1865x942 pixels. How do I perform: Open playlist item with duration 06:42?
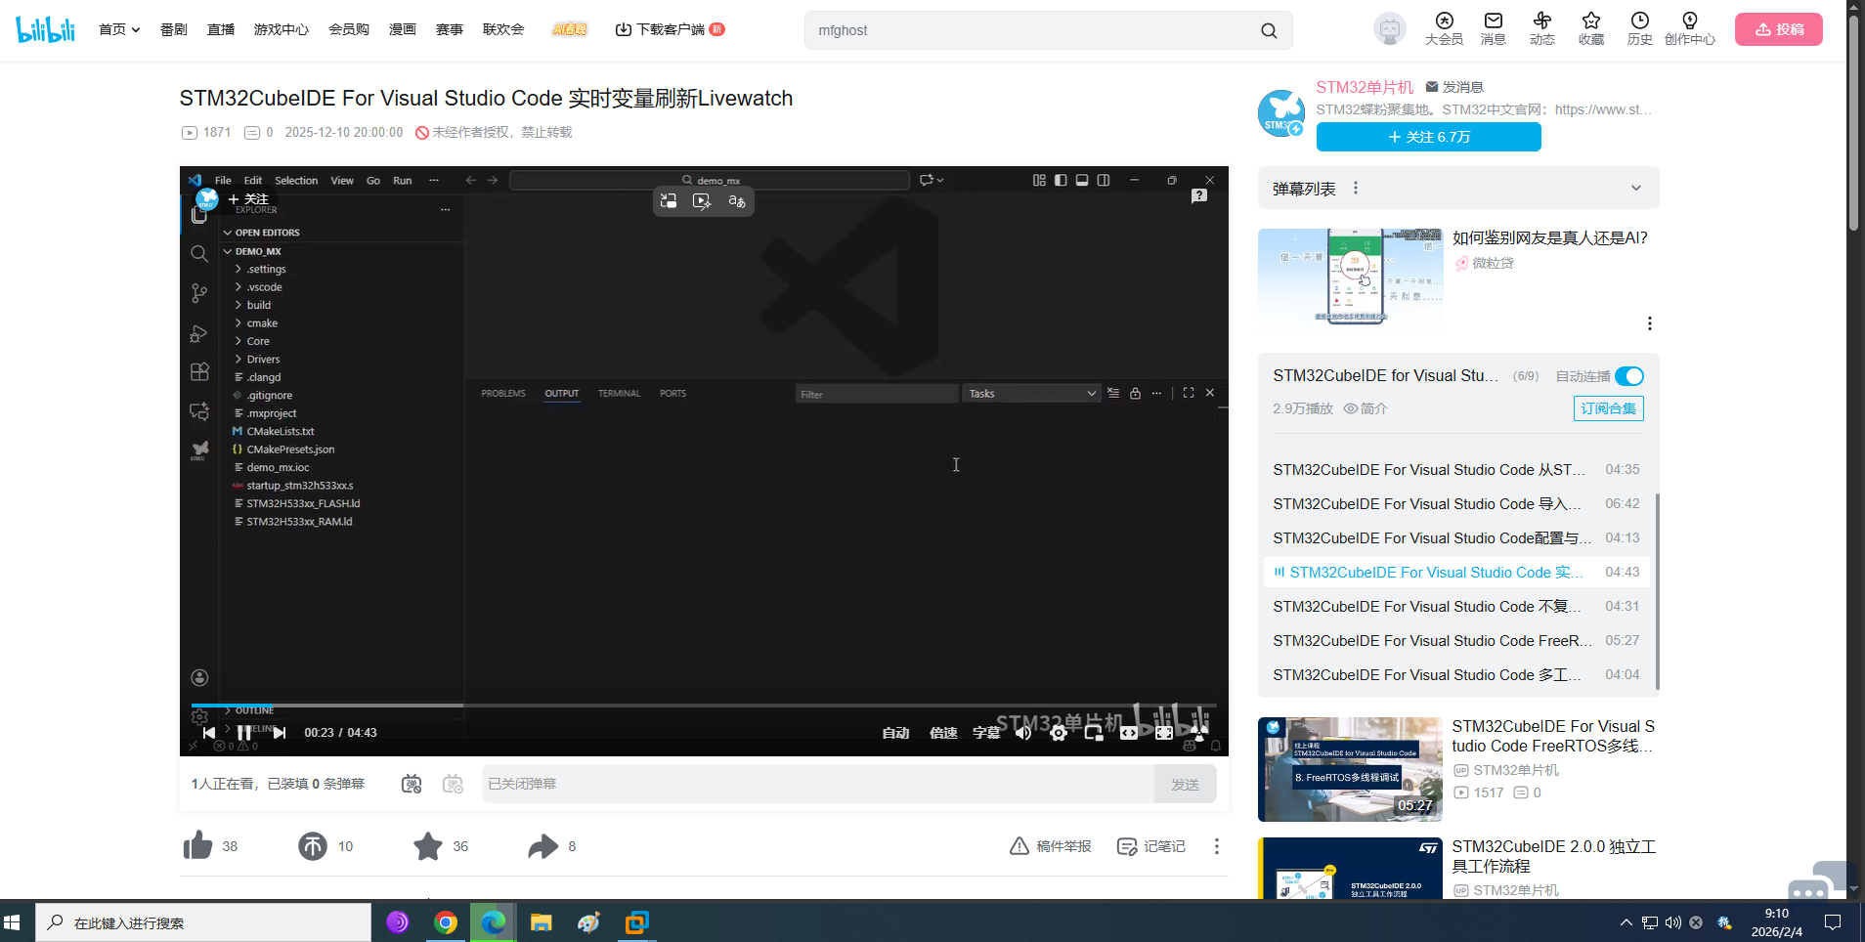1456,504
